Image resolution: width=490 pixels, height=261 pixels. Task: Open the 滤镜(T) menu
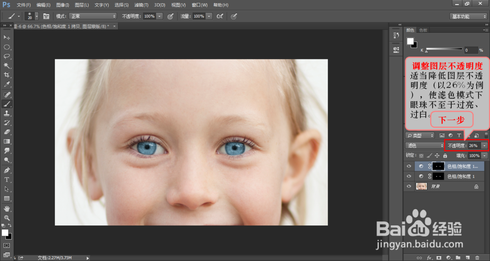pyautogui.click(x=141, y=5)
